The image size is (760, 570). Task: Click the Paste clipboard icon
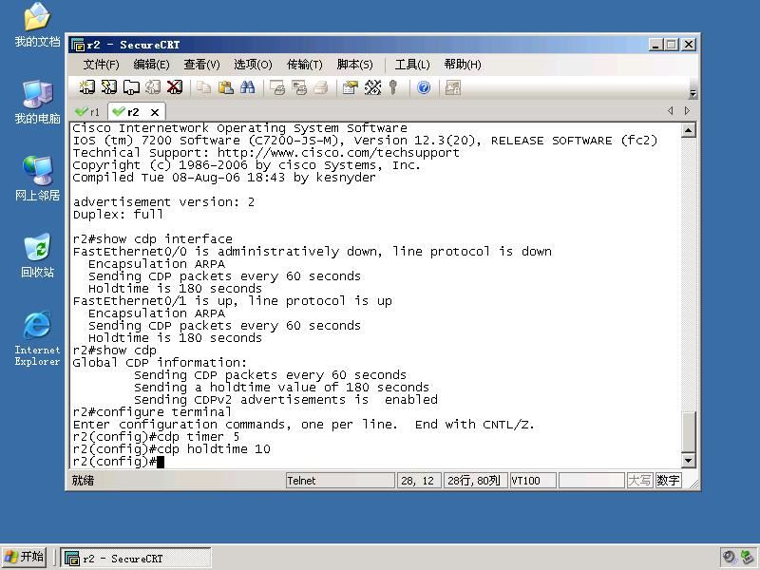tap(225, 87)
